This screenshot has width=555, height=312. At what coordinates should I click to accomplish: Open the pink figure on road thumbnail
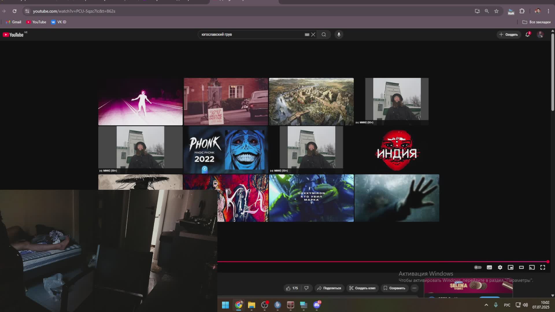140,101
